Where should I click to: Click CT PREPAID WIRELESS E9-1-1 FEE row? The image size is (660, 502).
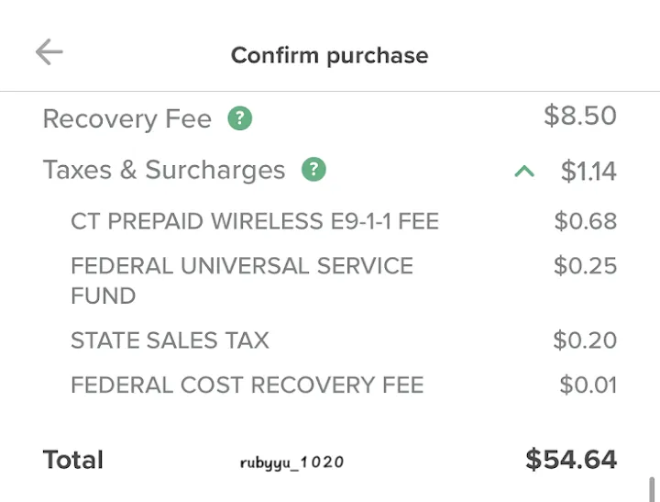click(254, 221)
